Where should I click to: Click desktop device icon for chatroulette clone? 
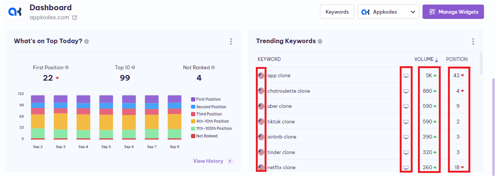pos(406,91)
